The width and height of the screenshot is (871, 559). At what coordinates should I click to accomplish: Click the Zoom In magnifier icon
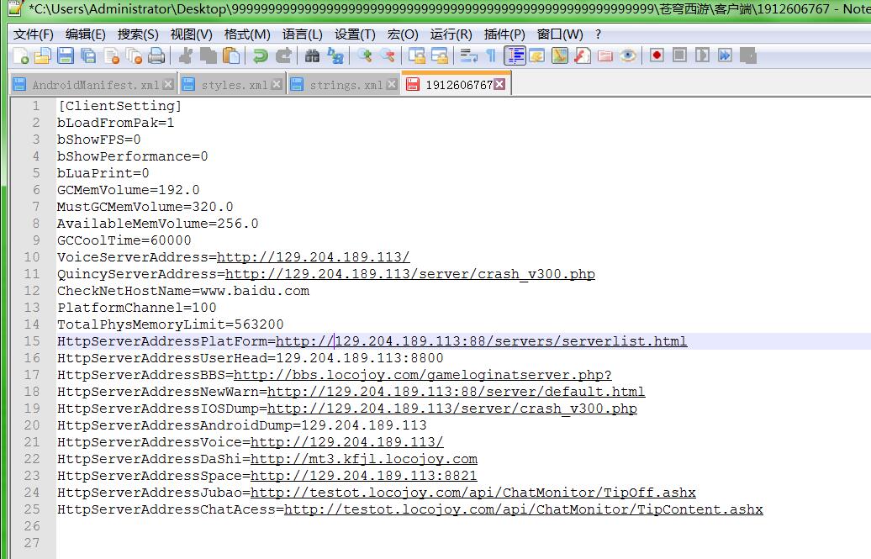coord(365,56)
